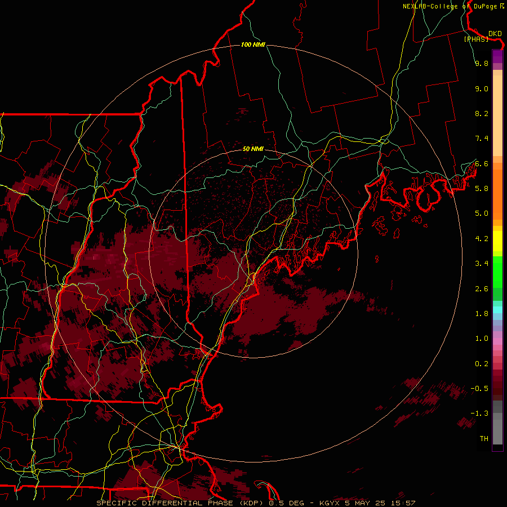
Task: Click the DKD legend header label
Action: pyautogui.click(x=495, y=33)
